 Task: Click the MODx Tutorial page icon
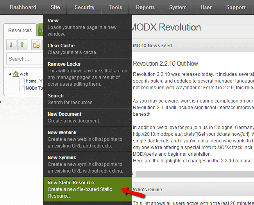click(x=22, y=88)
